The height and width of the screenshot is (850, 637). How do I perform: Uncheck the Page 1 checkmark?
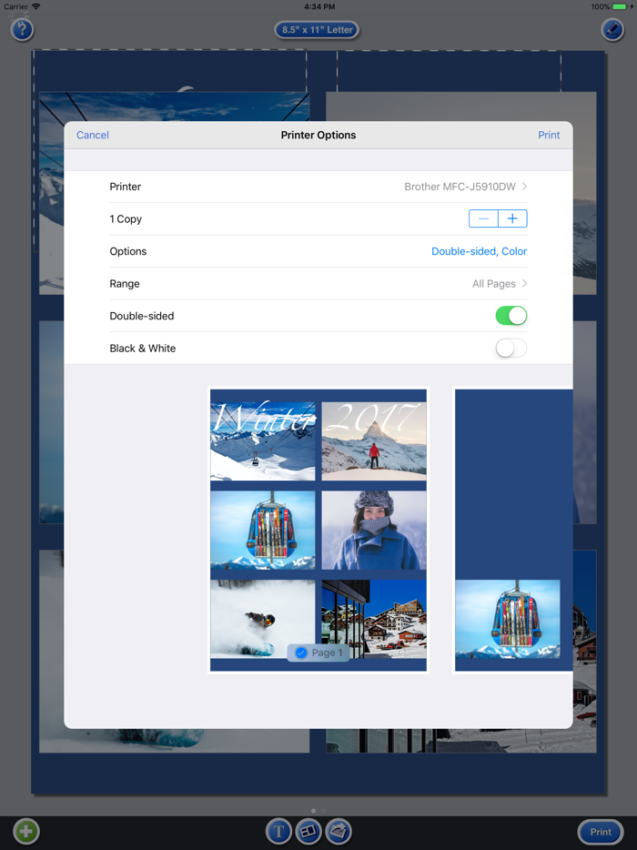(x=301, y=653)
